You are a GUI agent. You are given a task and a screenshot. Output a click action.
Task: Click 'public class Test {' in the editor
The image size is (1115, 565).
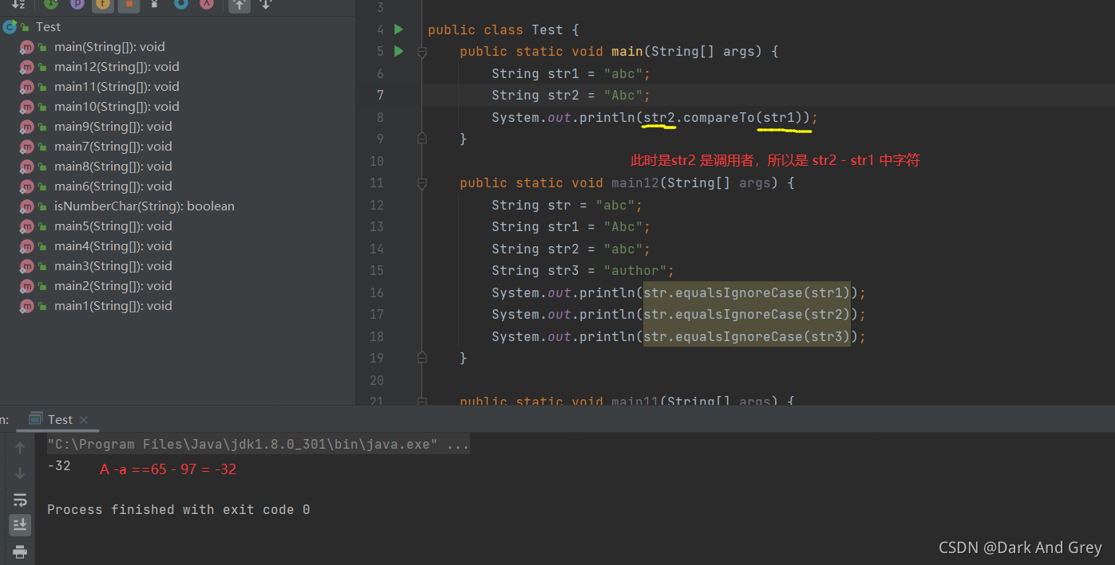coord(503,30)
